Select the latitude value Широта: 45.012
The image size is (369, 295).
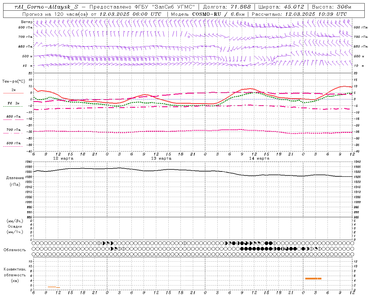pos(281,7)
